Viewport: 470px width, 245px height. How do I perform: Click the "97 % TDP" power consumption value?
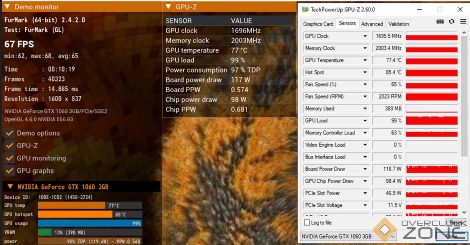(246, 70)
